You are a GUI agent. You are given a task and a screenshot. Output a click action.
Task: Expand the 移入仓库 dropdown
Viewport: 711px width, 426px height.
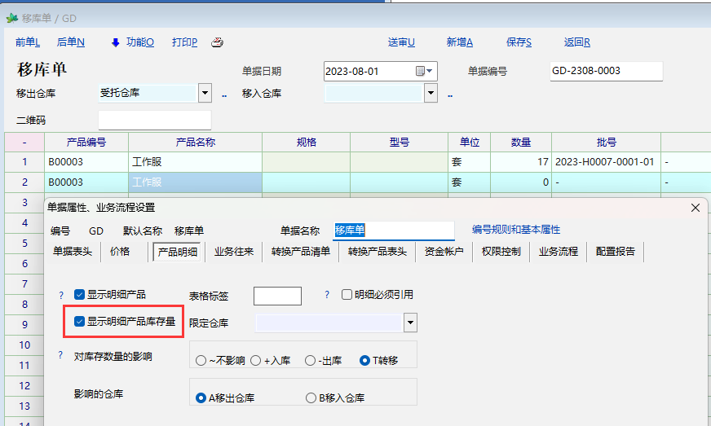(x=431, y=93)
